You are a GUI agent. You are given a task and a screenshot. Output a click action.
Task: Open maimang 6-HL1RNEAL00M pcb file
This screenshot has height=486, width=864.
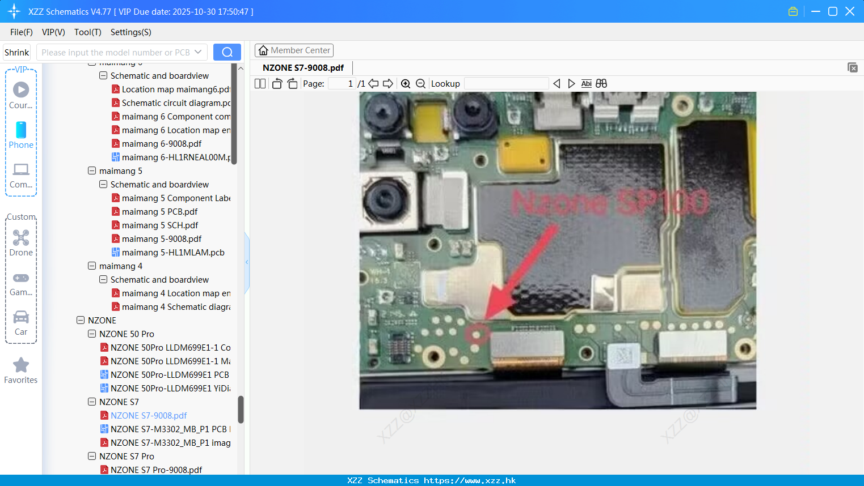pos(171,157)
